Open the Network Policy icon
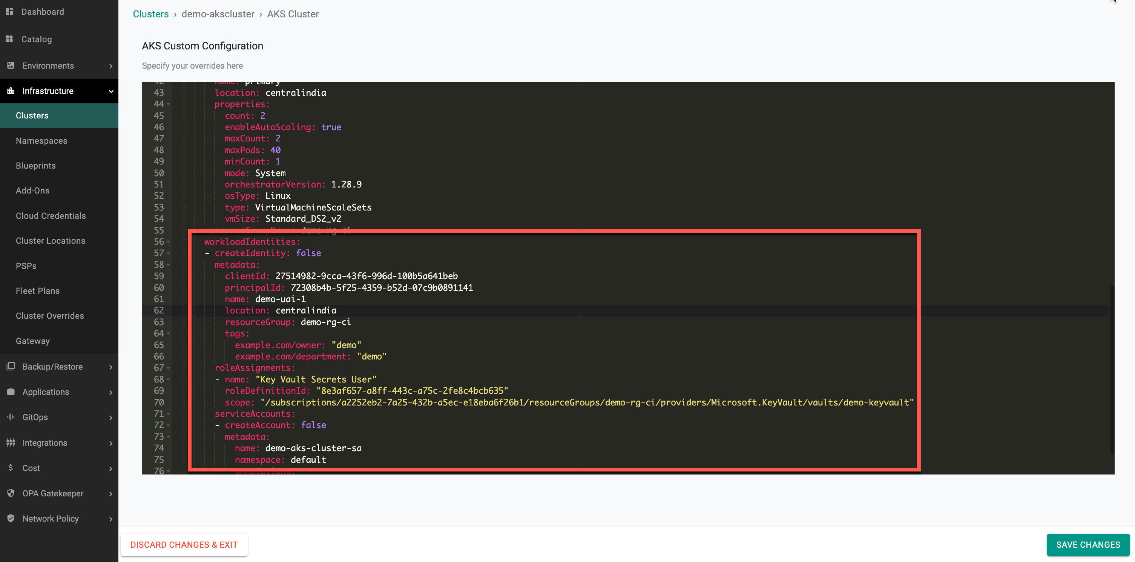 (12, 518)
